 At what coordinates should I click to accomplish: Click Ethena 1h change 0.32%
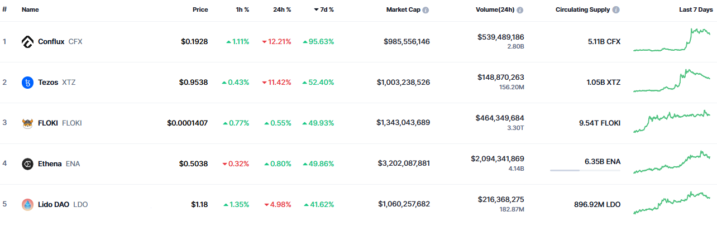click(x=236, y=164)
